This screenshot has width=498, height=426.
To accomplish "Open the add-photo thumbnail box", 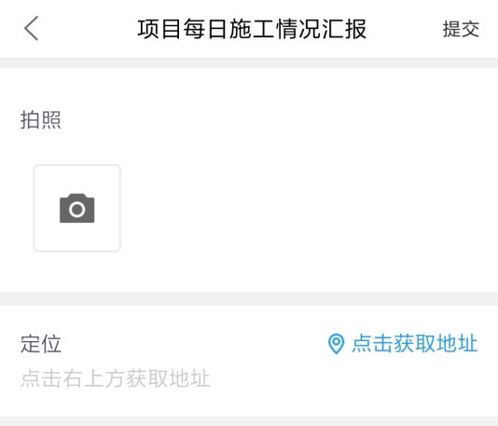I will coord(76,208).
